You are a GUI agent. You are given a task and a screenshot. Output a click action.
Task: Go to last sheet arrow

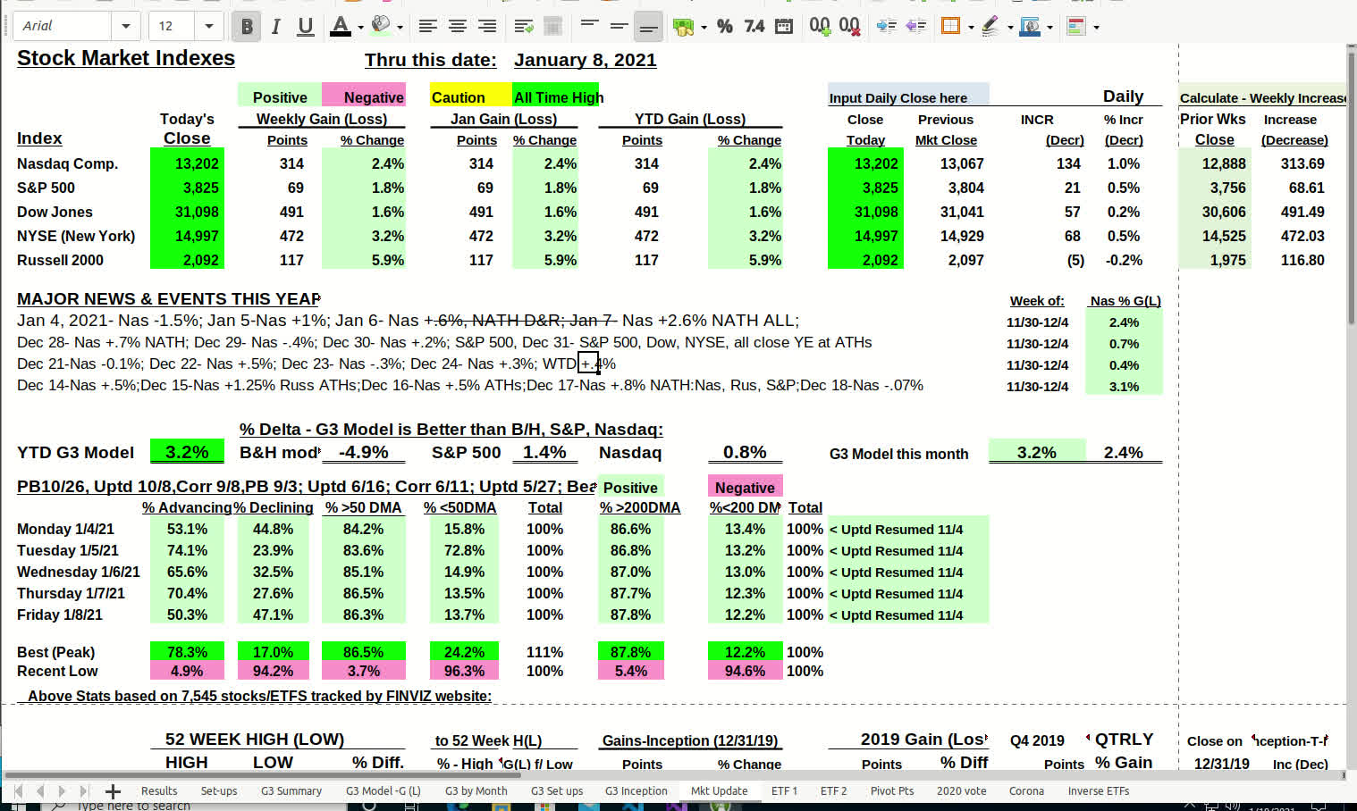click(x=84, y=791)
